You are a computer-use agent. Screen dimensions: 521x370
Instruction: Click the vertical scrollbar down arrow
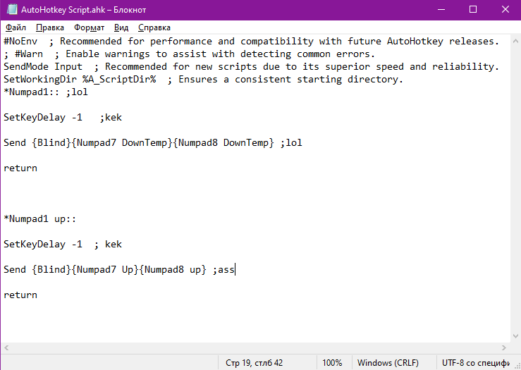pos(513,337)
